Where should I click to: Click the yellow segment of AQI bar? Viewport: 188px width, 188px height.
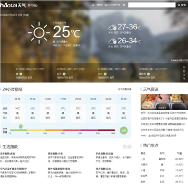(36, 130)
